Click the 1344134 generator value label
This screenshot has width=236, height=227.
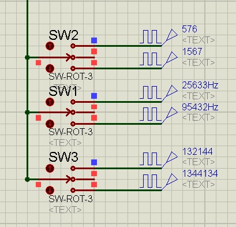[200, 173]
